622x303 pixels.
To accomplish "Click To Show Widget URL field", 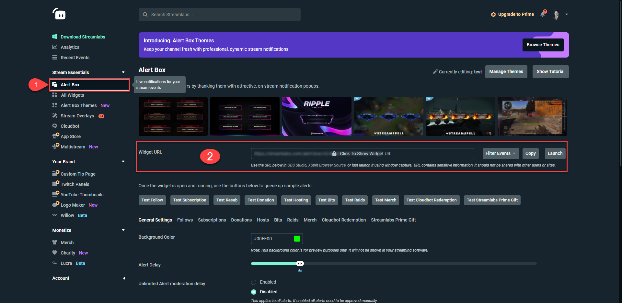I will [363, 154].
